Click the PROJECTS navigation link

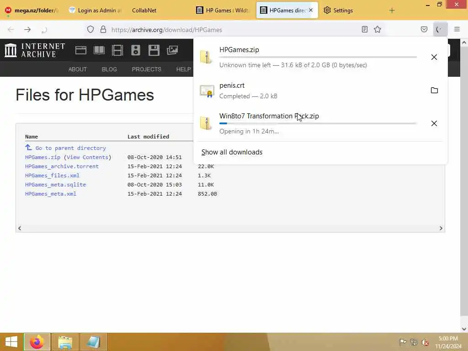tap(147, 69)
